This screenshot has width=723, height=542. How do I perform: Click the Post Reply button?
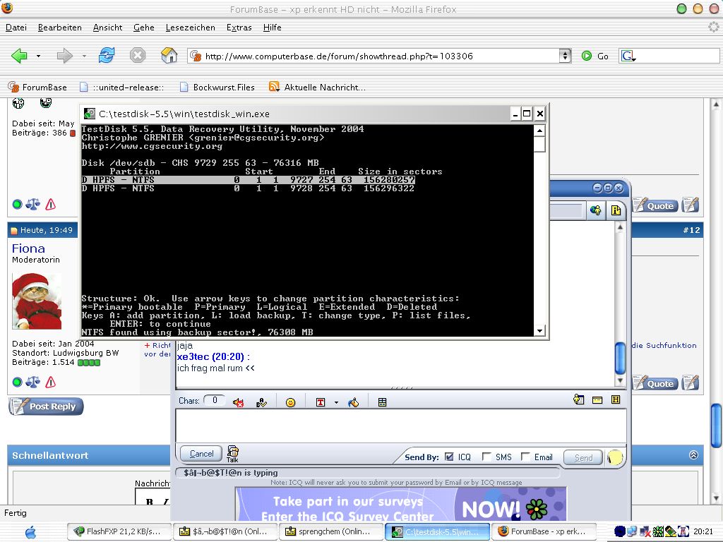(46, 406)
